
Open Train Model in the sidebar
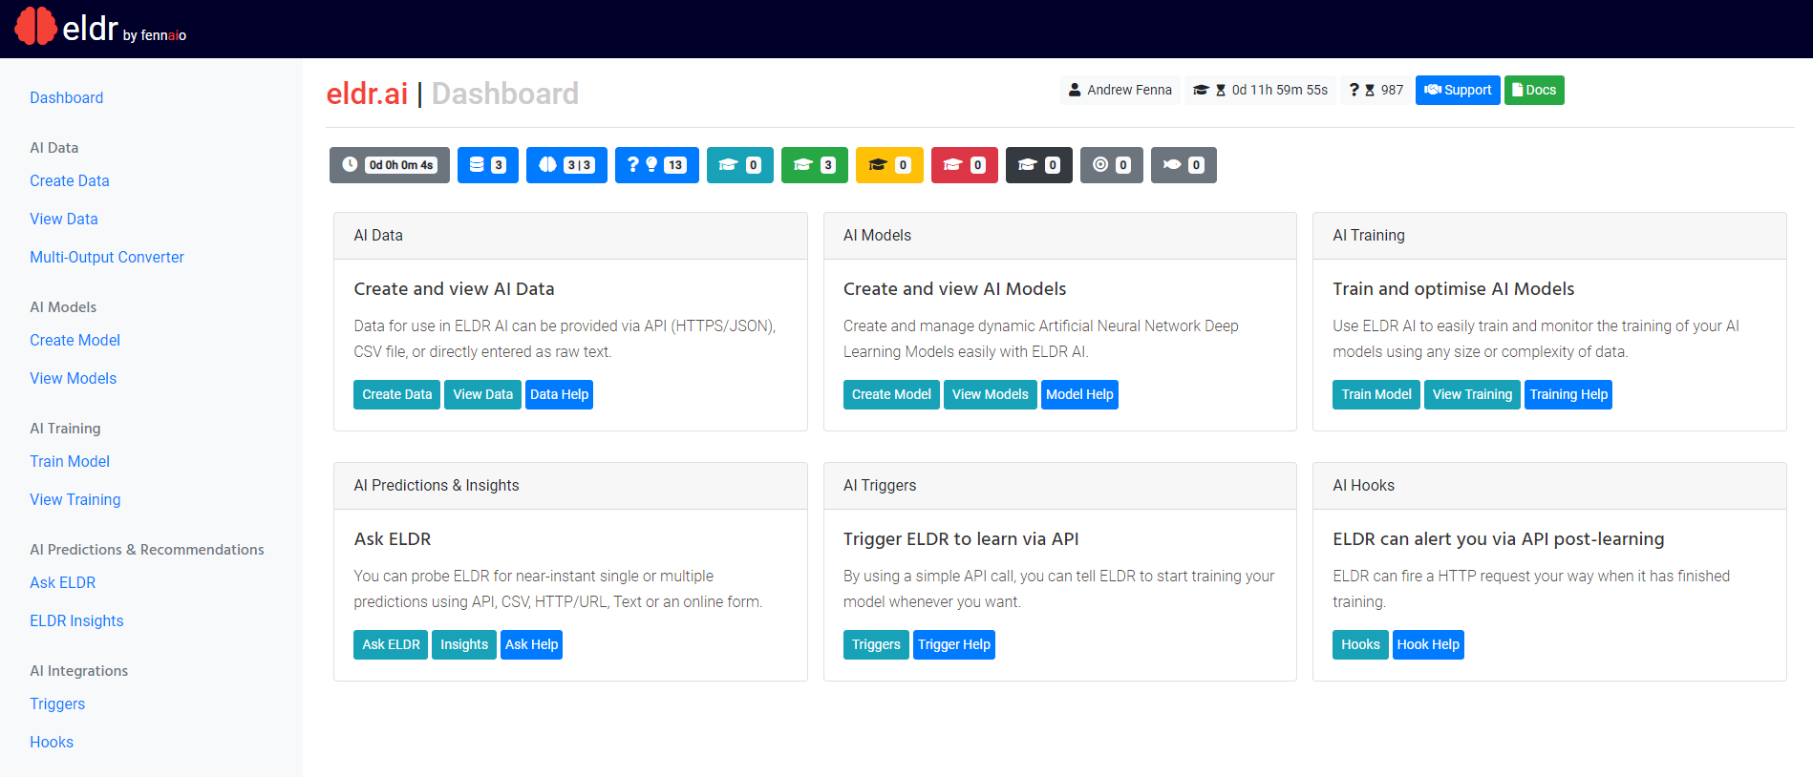tap(70, 461)
